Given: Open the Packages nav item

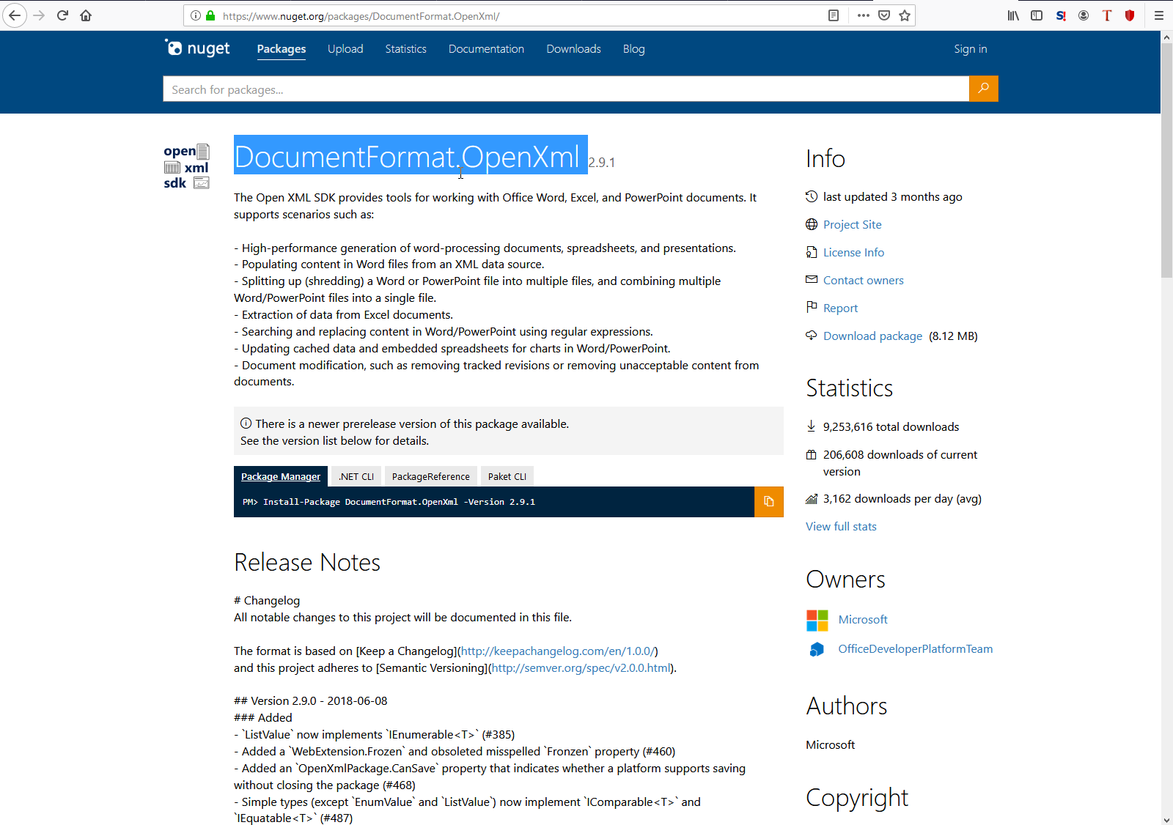Looking at the screenshot, I should point(282,49).
